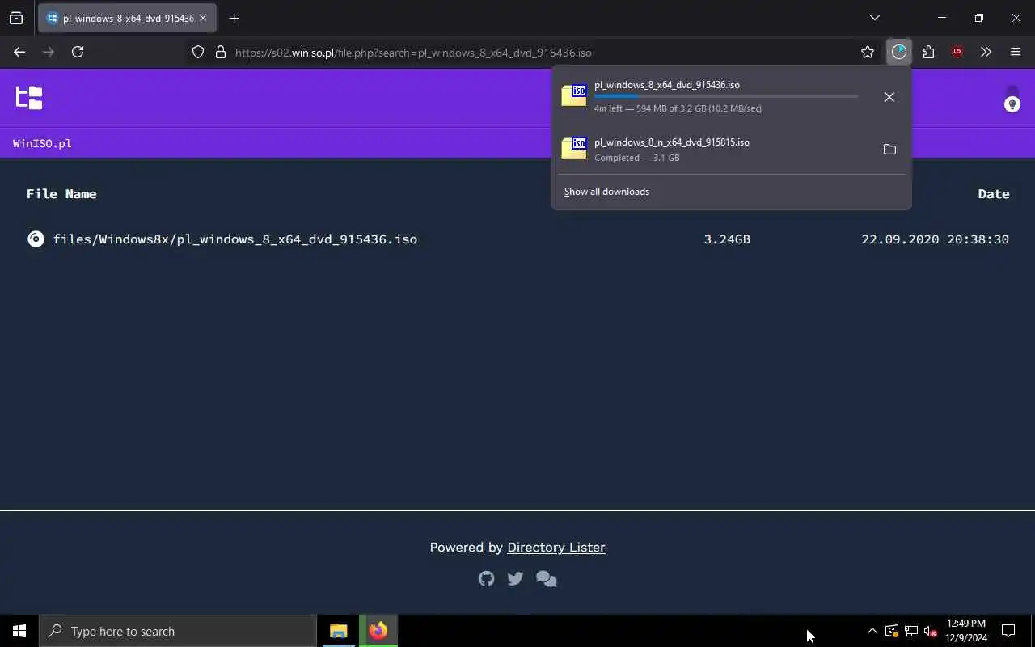This screenshot has height=647, width=1035.
Task: Toggle the dark mode lightbulb icon
Action: click(x=1012, y=104)
